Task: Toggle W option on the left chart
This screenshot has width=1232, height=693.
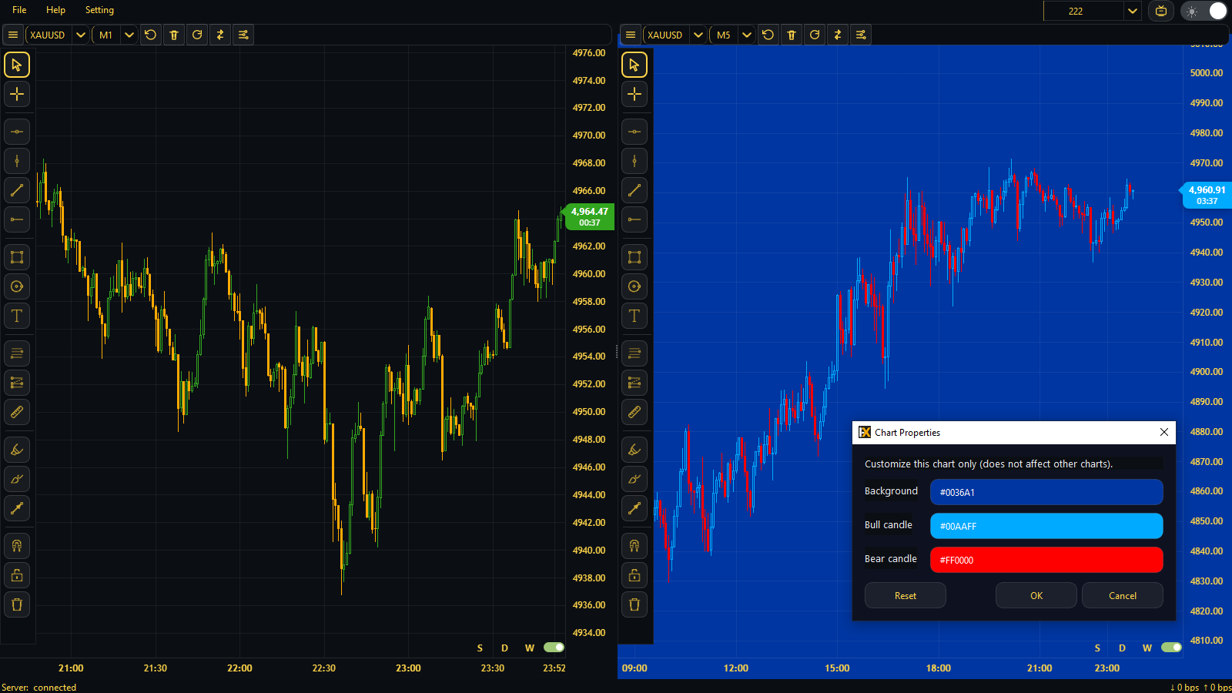Action: 530,648
